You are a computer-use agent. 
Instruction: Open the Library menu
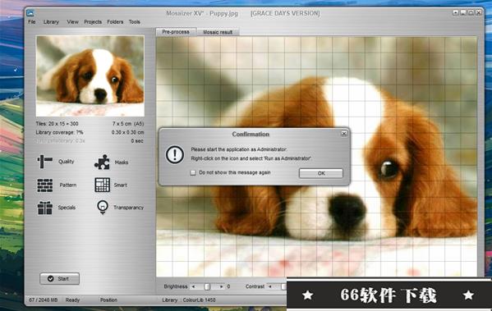(51, 22)
